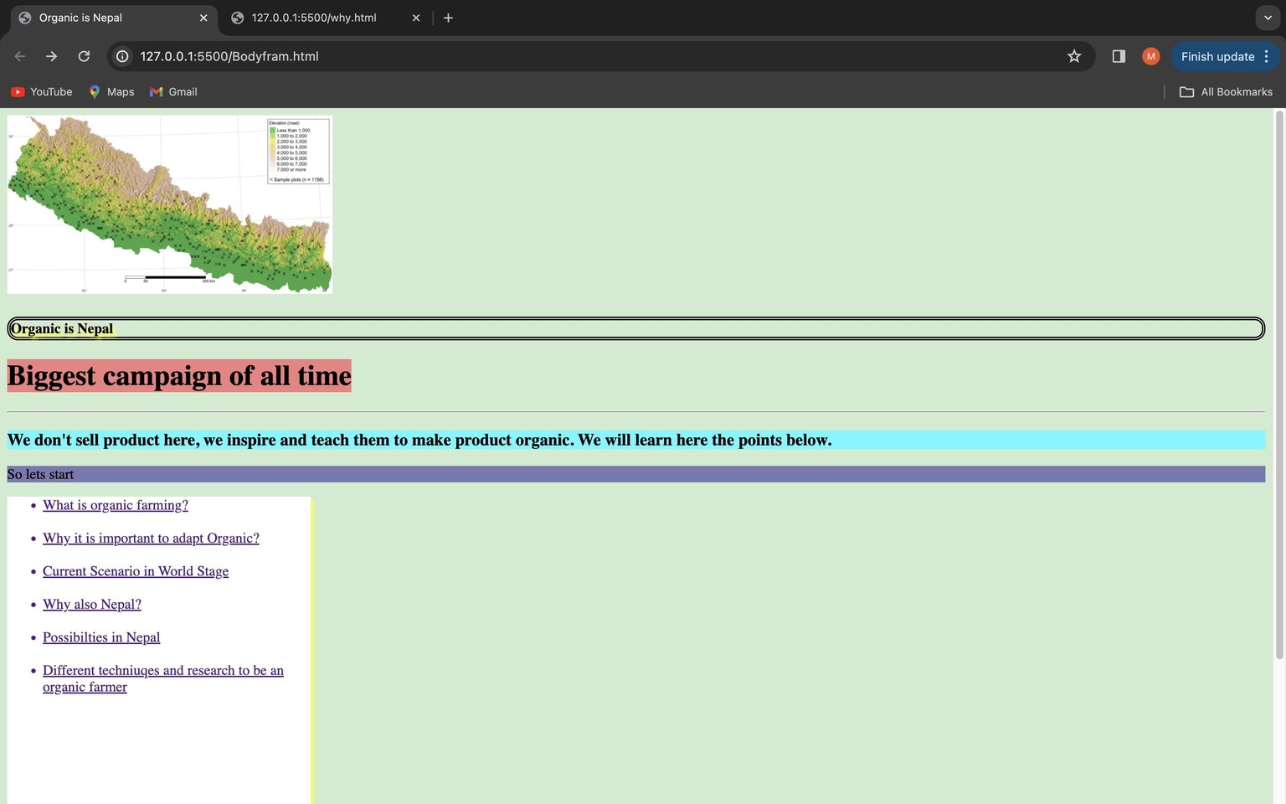Click the browser forward arrow
1286x804 pixels.
point(52,56)
